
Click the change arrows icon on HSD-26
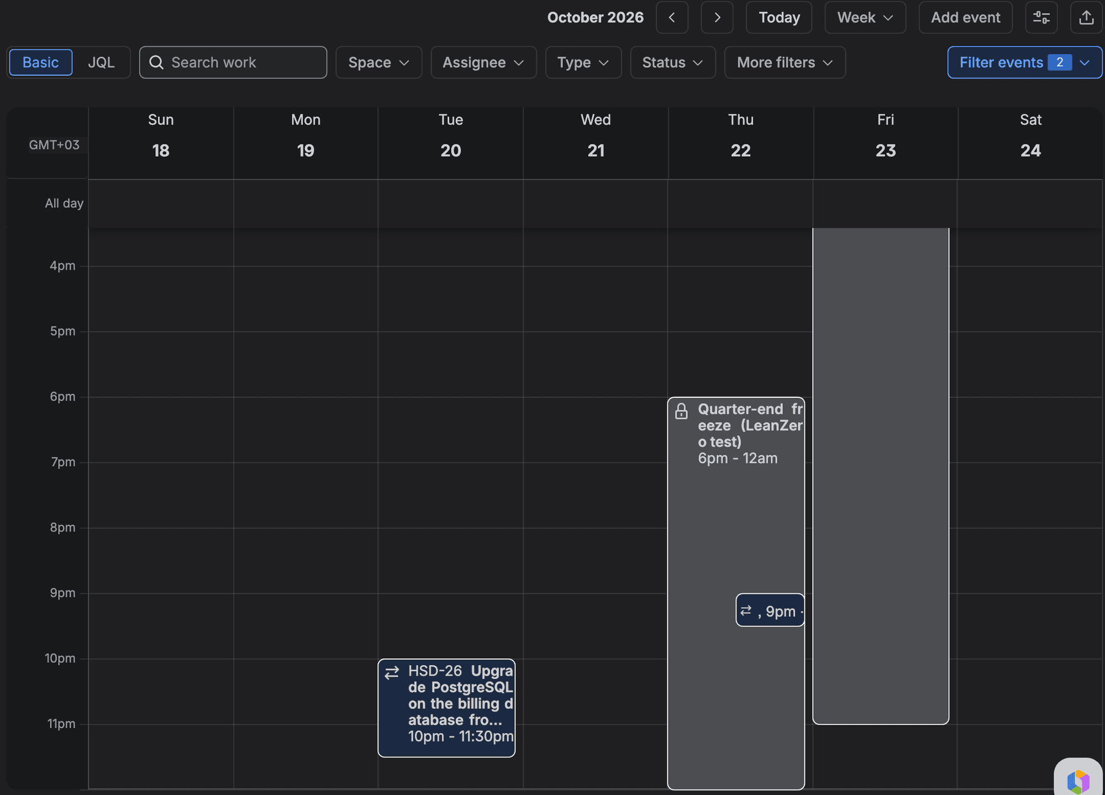tap(392, 672)
